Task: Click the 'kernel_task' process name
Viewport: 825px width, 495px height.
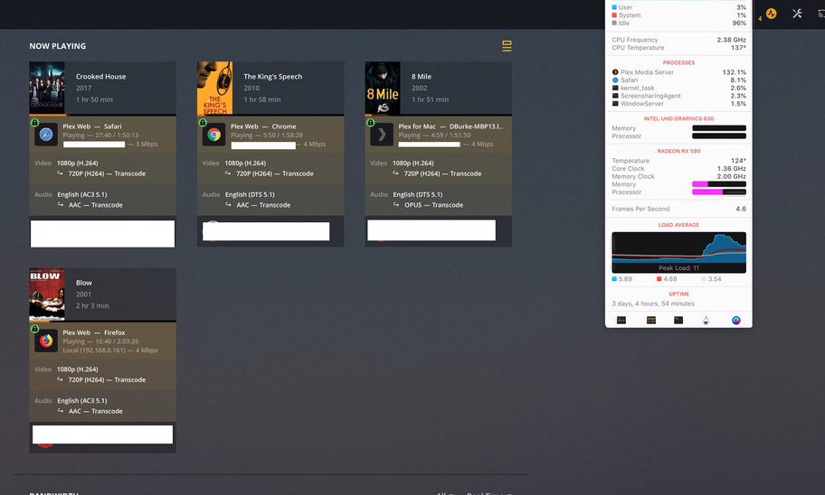Action: [638, 89]
